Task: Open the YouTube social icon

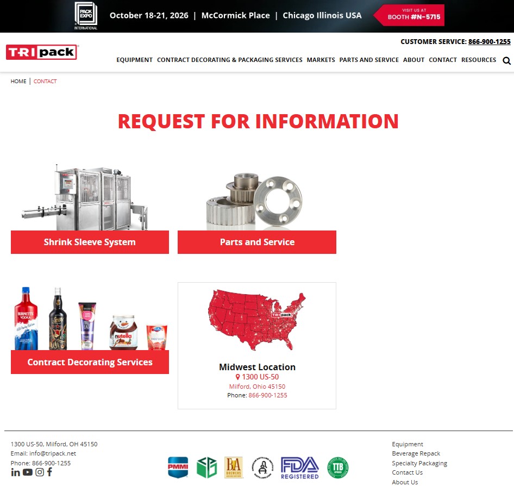Action: pyautogui.click(x=28, y=472)
